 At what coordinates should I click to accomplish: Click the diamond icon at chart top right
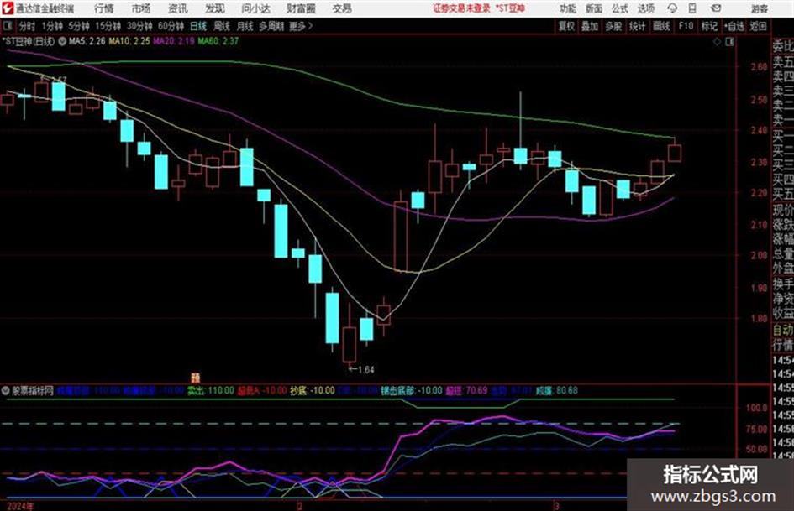click(717, 42)
